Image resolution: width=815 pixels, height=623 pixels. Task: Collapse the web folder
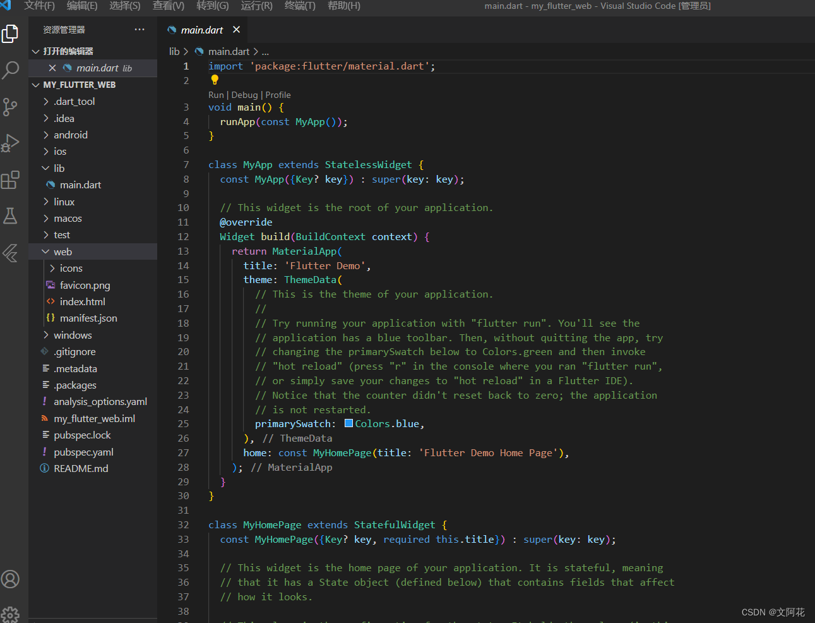click(x=45, y=252)
